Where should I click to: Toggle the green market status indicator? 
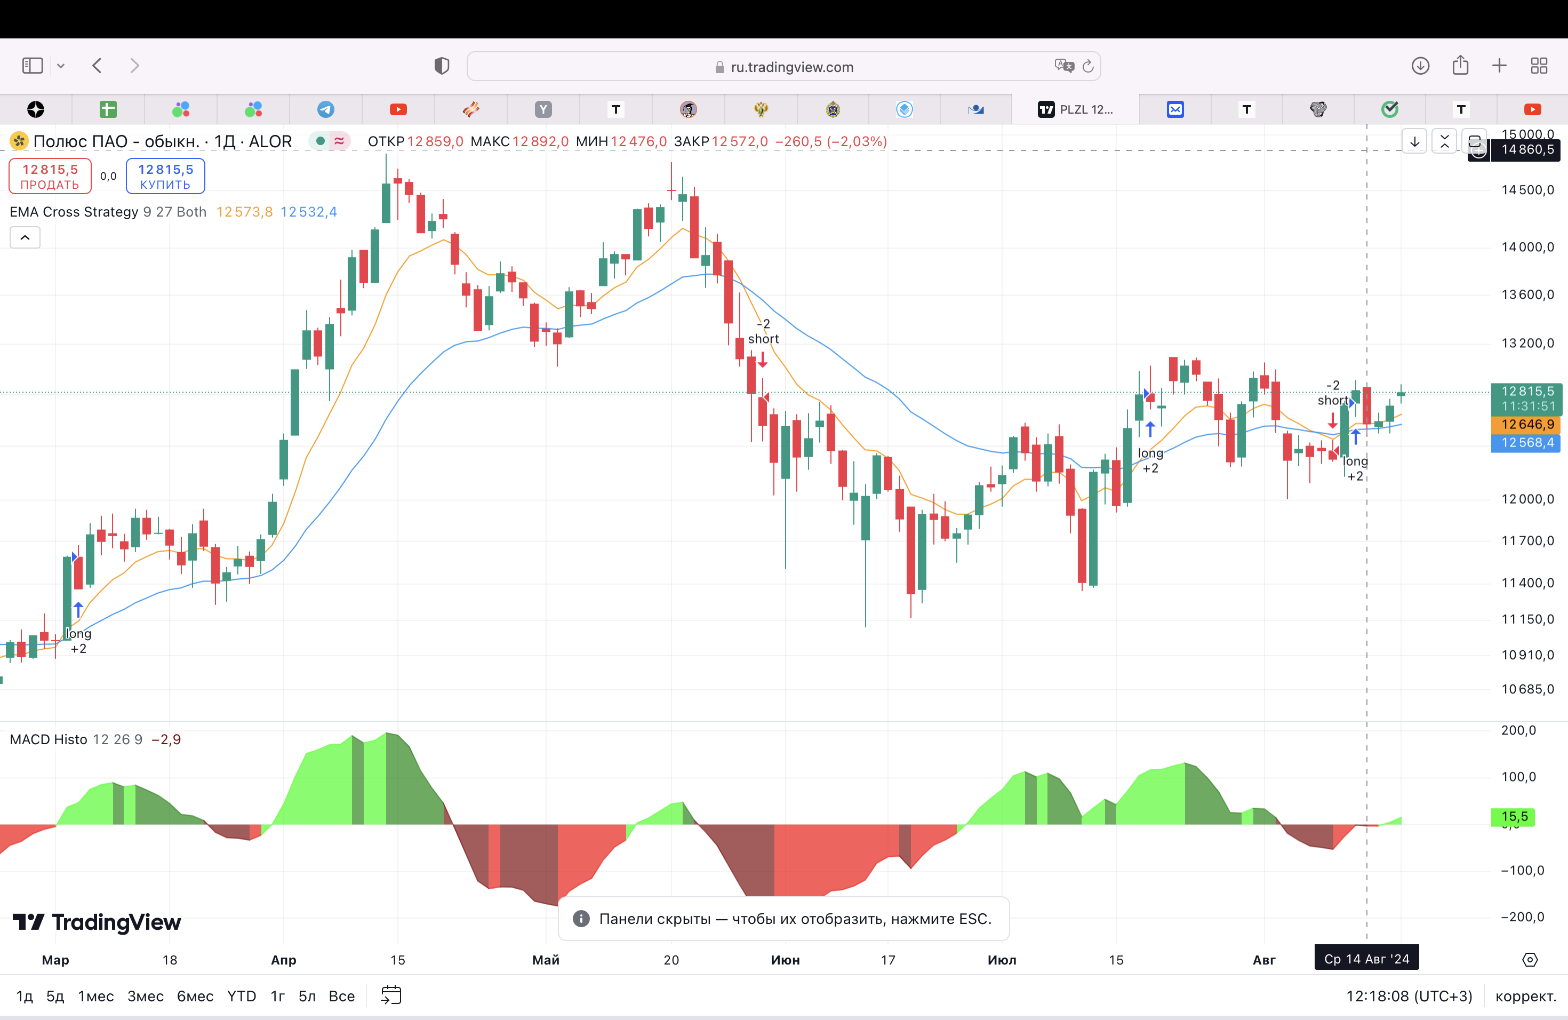320,141
